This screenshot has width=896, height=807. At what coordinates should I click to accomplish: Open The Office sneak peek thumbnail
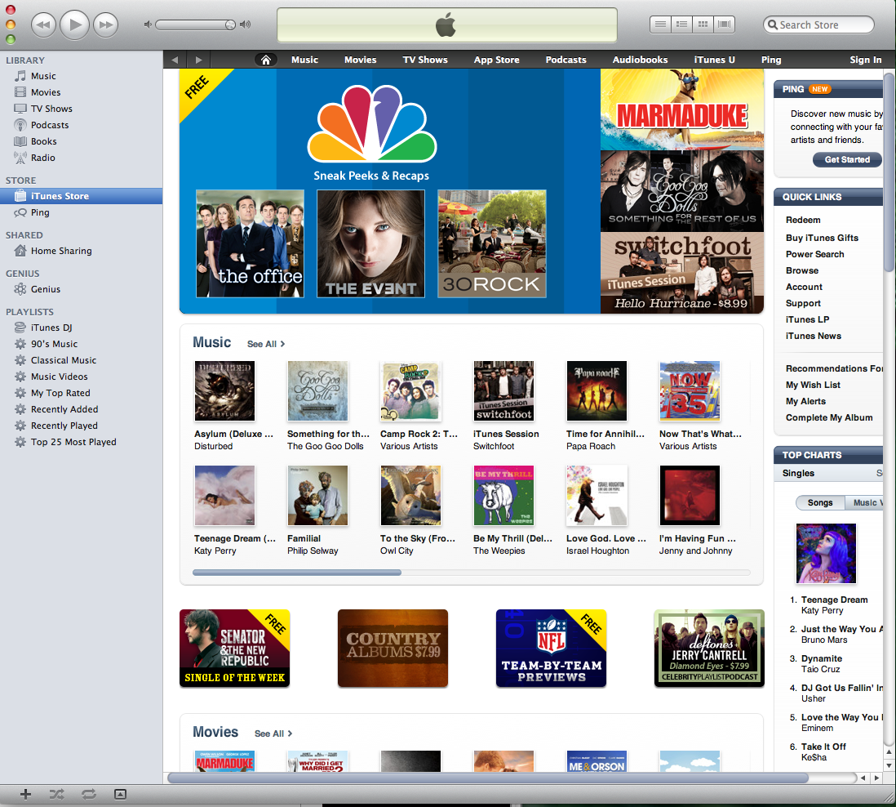[250, 243]
